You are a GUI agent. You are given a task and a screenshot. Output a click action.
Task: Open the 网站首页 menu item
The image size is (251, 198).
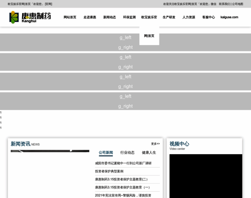[70, 17]
